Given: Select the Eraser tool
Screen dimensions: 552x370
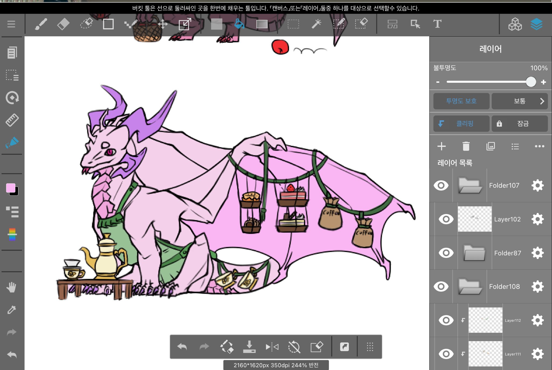Looking at the screenshot, I should pyautogui.click(x=63, y=24).
